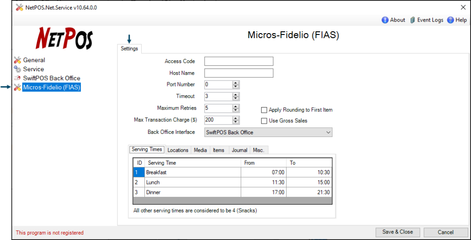This screenshot has height=240, width=471.
Task: Tick the Use Gross Sales checkbox
Action: pos(264,121)
